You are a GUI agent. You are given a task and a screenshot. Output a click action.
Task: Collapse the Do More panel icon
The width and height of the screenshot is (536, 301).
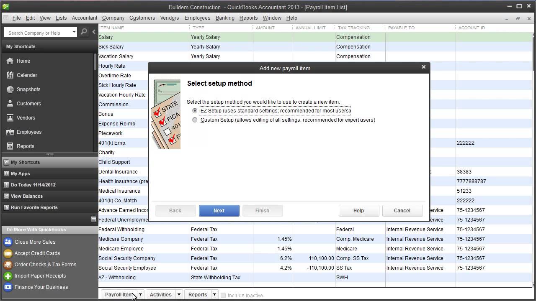94,219
